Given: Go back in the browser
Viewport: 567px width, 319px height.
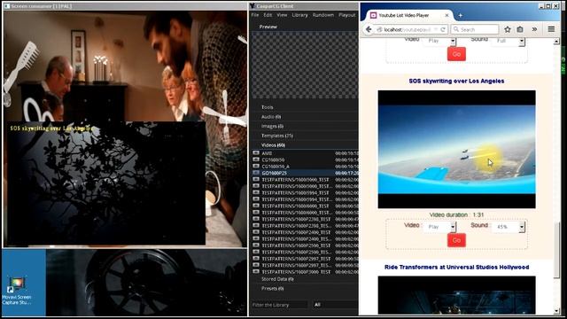Looking at the screenshot, I should point(369,29).
